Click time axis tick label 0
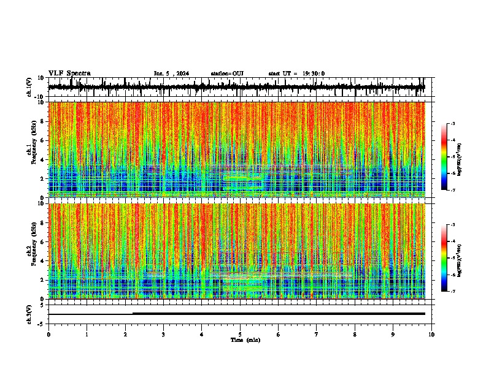Image resolution: width=486 pixels, height=375 pixels. pyautogui.click(x=48, y=335)
